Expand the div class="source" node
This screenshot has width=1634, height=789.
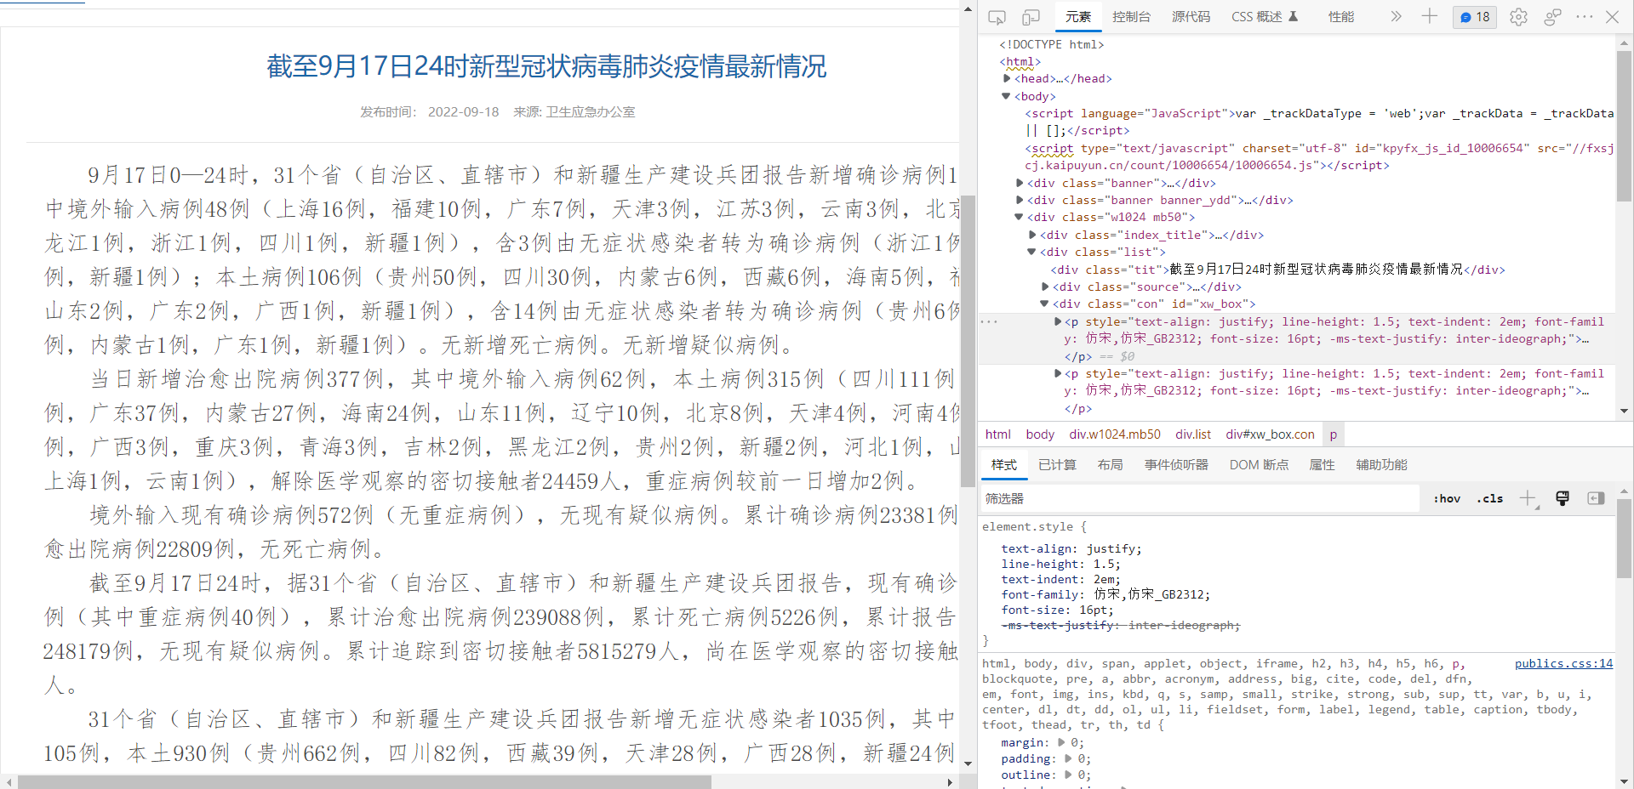click(x=1045, y=287)
